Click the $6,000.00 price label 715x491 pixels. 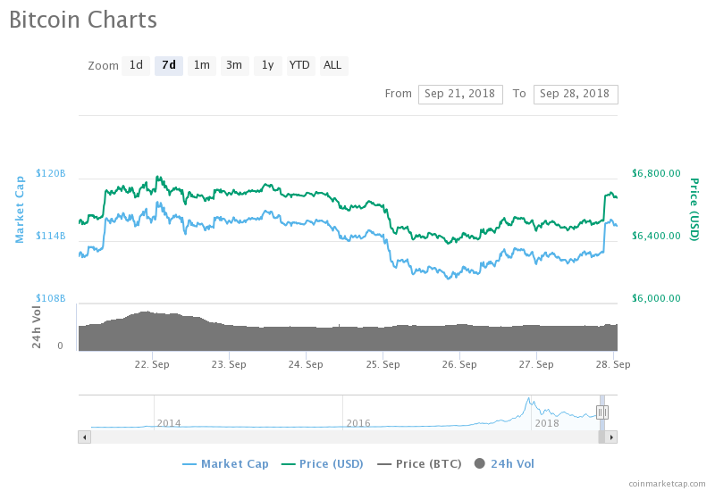coord(656,298)
